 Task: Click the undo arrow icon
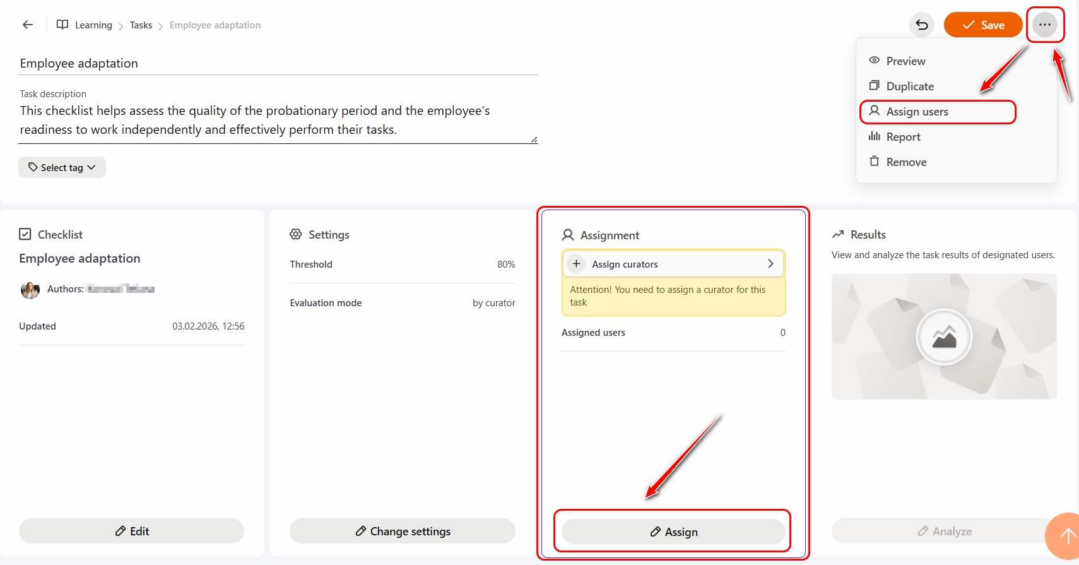tap(921, 25)
